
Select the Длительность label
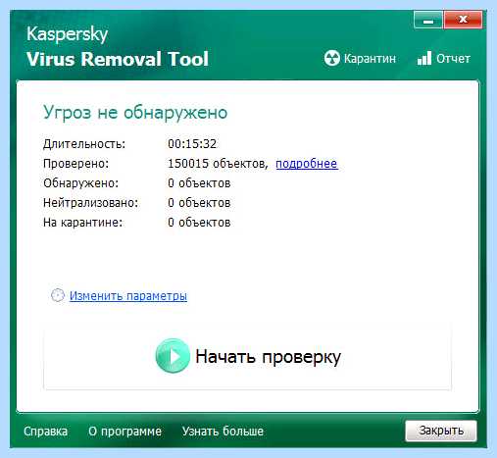(x=84, y=144)
